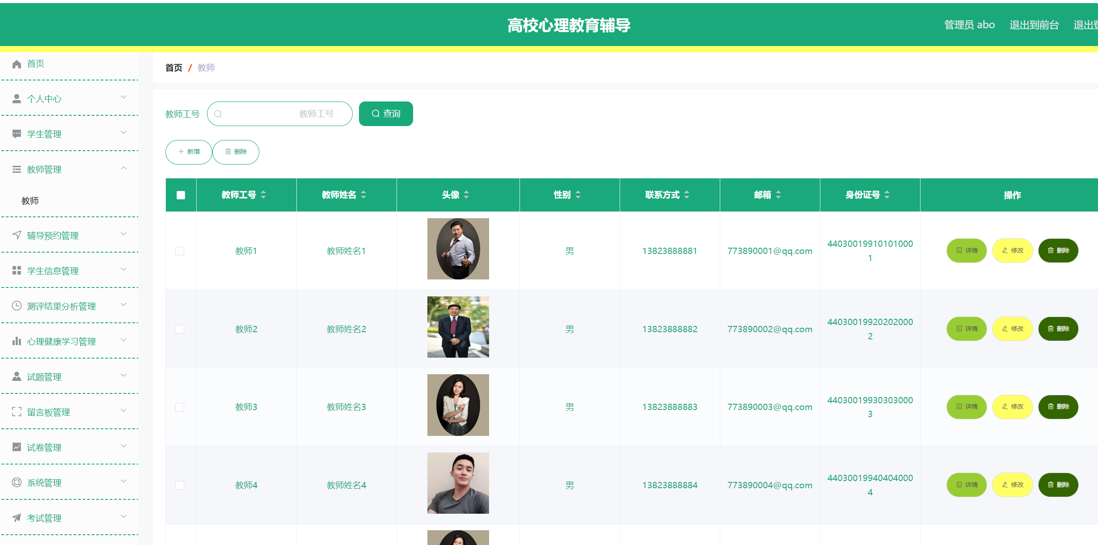This screenshot has height=545, width=1098.
Task: Click the user icon for 试题管理
Action: (x=17, y=376)
